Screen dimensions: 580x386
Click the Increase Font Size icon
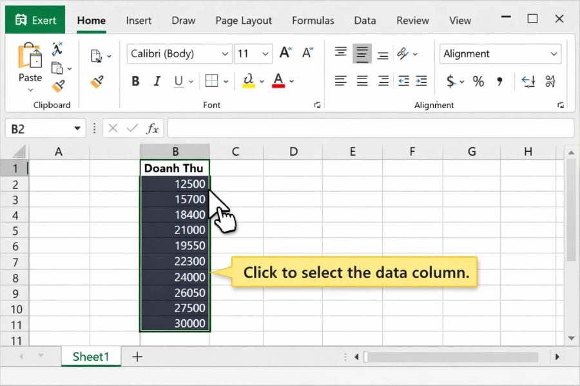[x=284, y=53]
